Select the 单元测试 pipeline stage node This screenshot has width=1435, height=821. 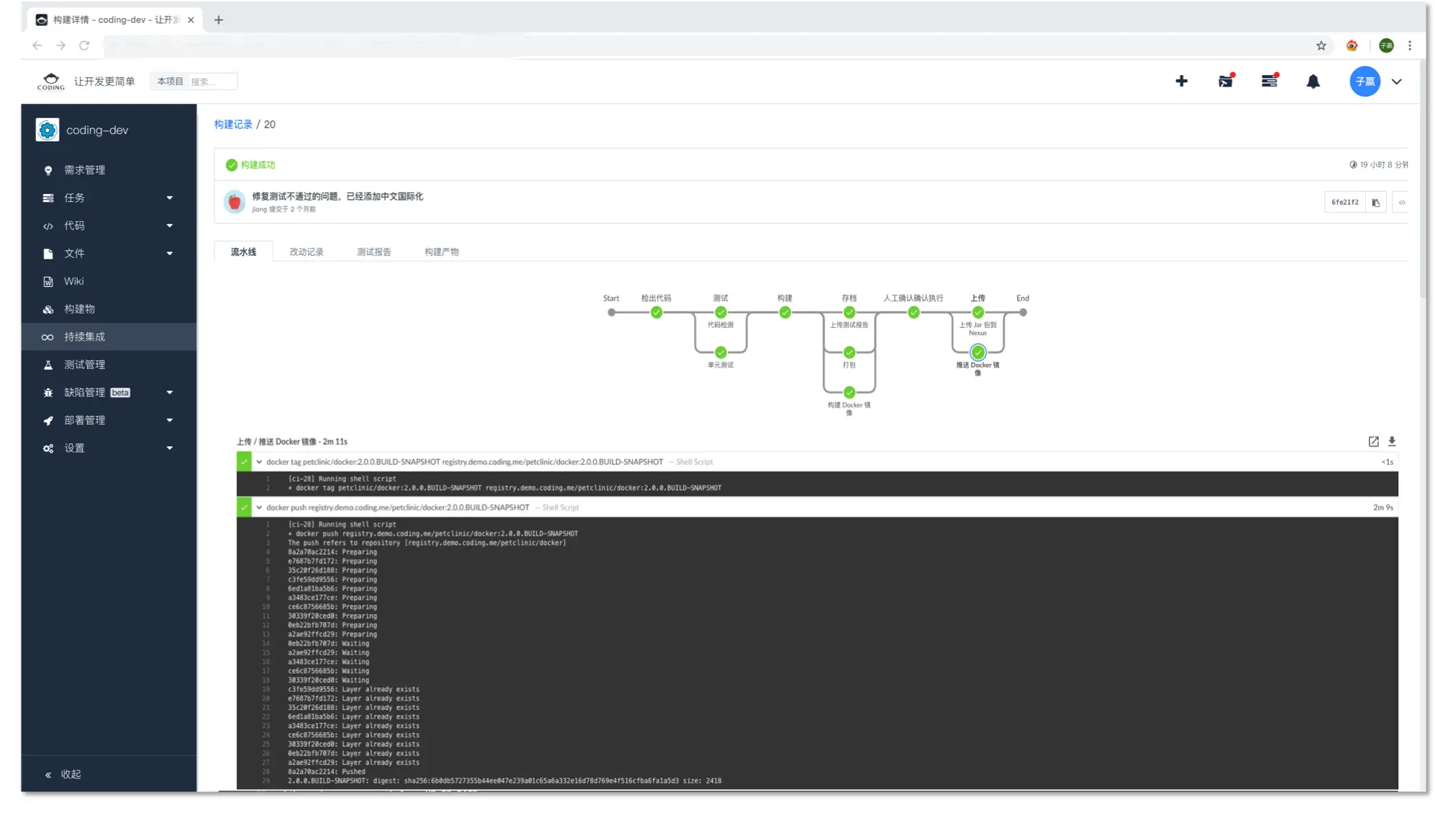pos(720,352)
